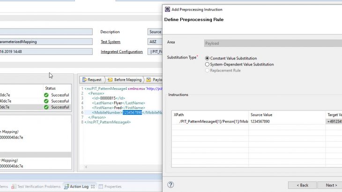Open the Test System link

(111, 42)
